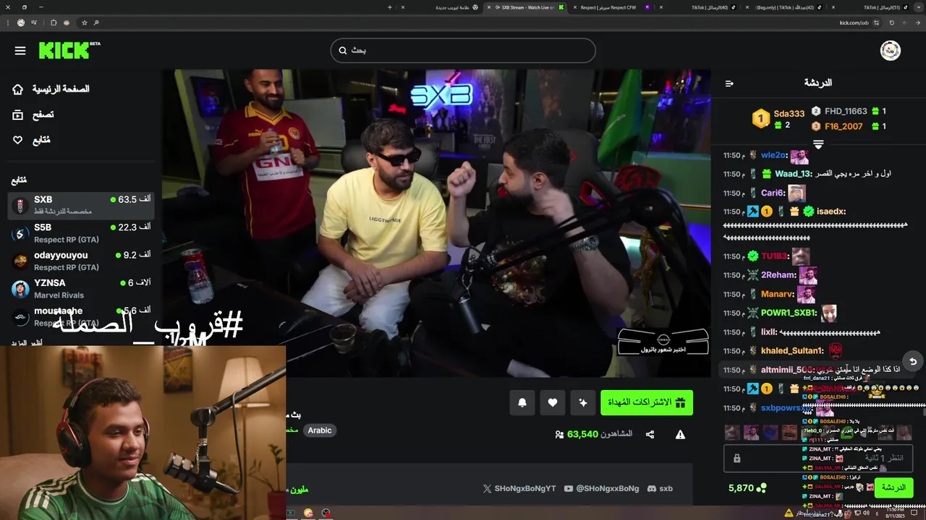926x520 pixels.
Task: Click the gold rank 1 gifter badge Sda333
Action: coord(761,118)
